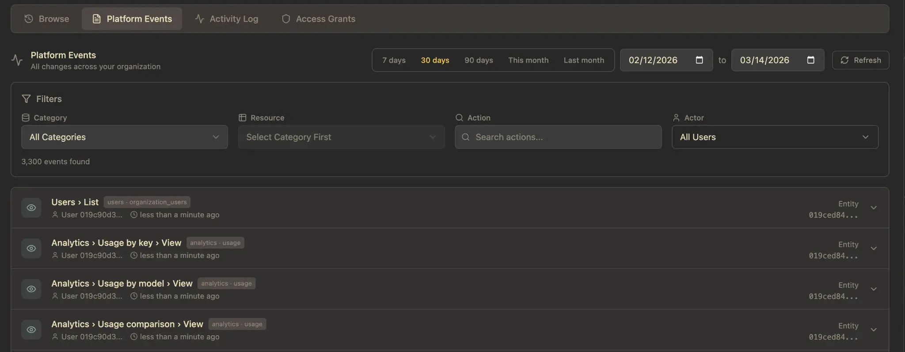Select the 7 days range
Screen dimensions: 905x352
[394, 60]
